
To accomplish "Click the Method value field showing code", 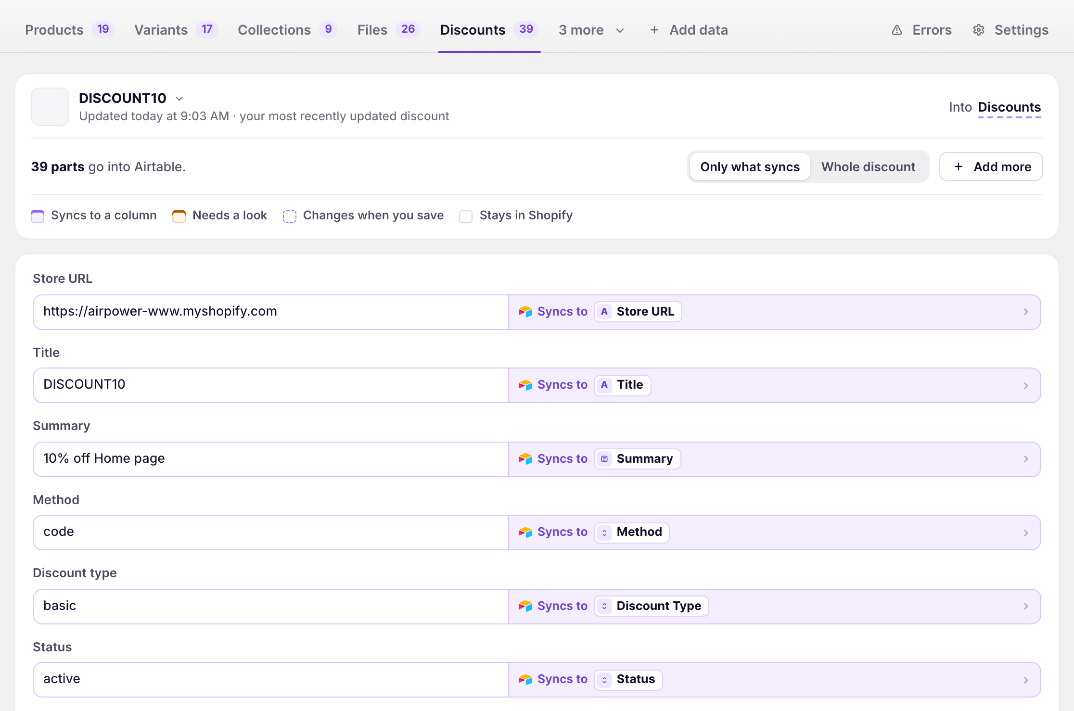I will tap(270, 533).
